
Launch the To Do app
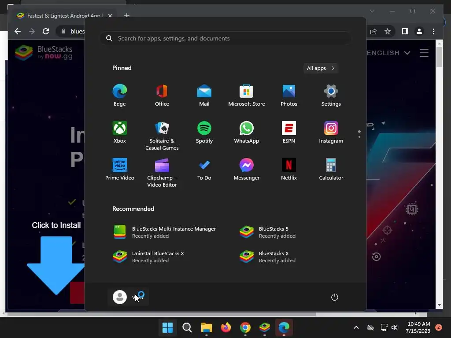tap(204, 169)
